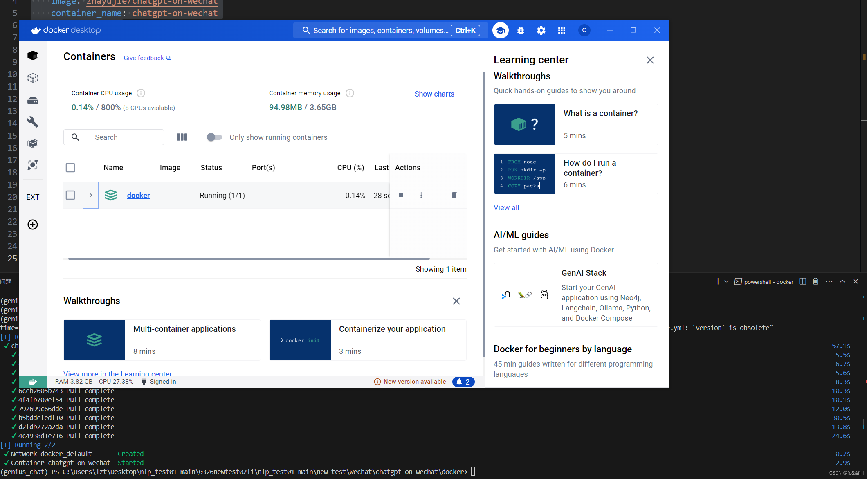Click the Signed in status

tap(159, 382)
